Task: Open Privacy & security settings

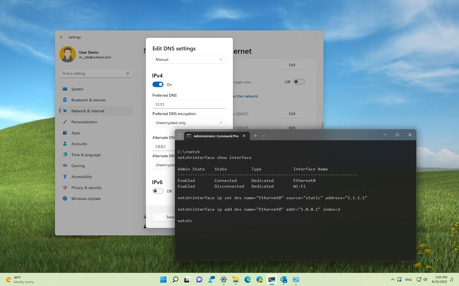Action: click(86, 188)
